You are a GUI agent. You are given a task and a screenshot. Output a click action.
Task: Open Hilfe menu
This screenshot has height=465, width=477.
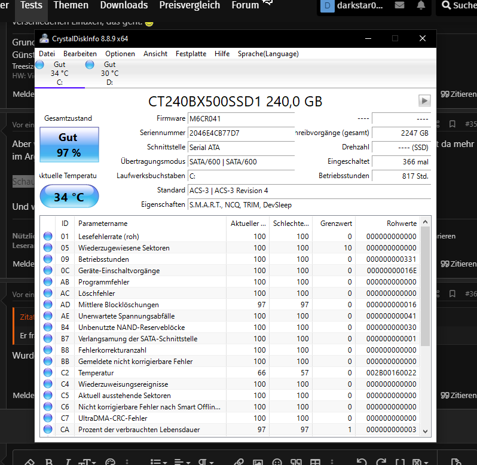coord(222,54)
